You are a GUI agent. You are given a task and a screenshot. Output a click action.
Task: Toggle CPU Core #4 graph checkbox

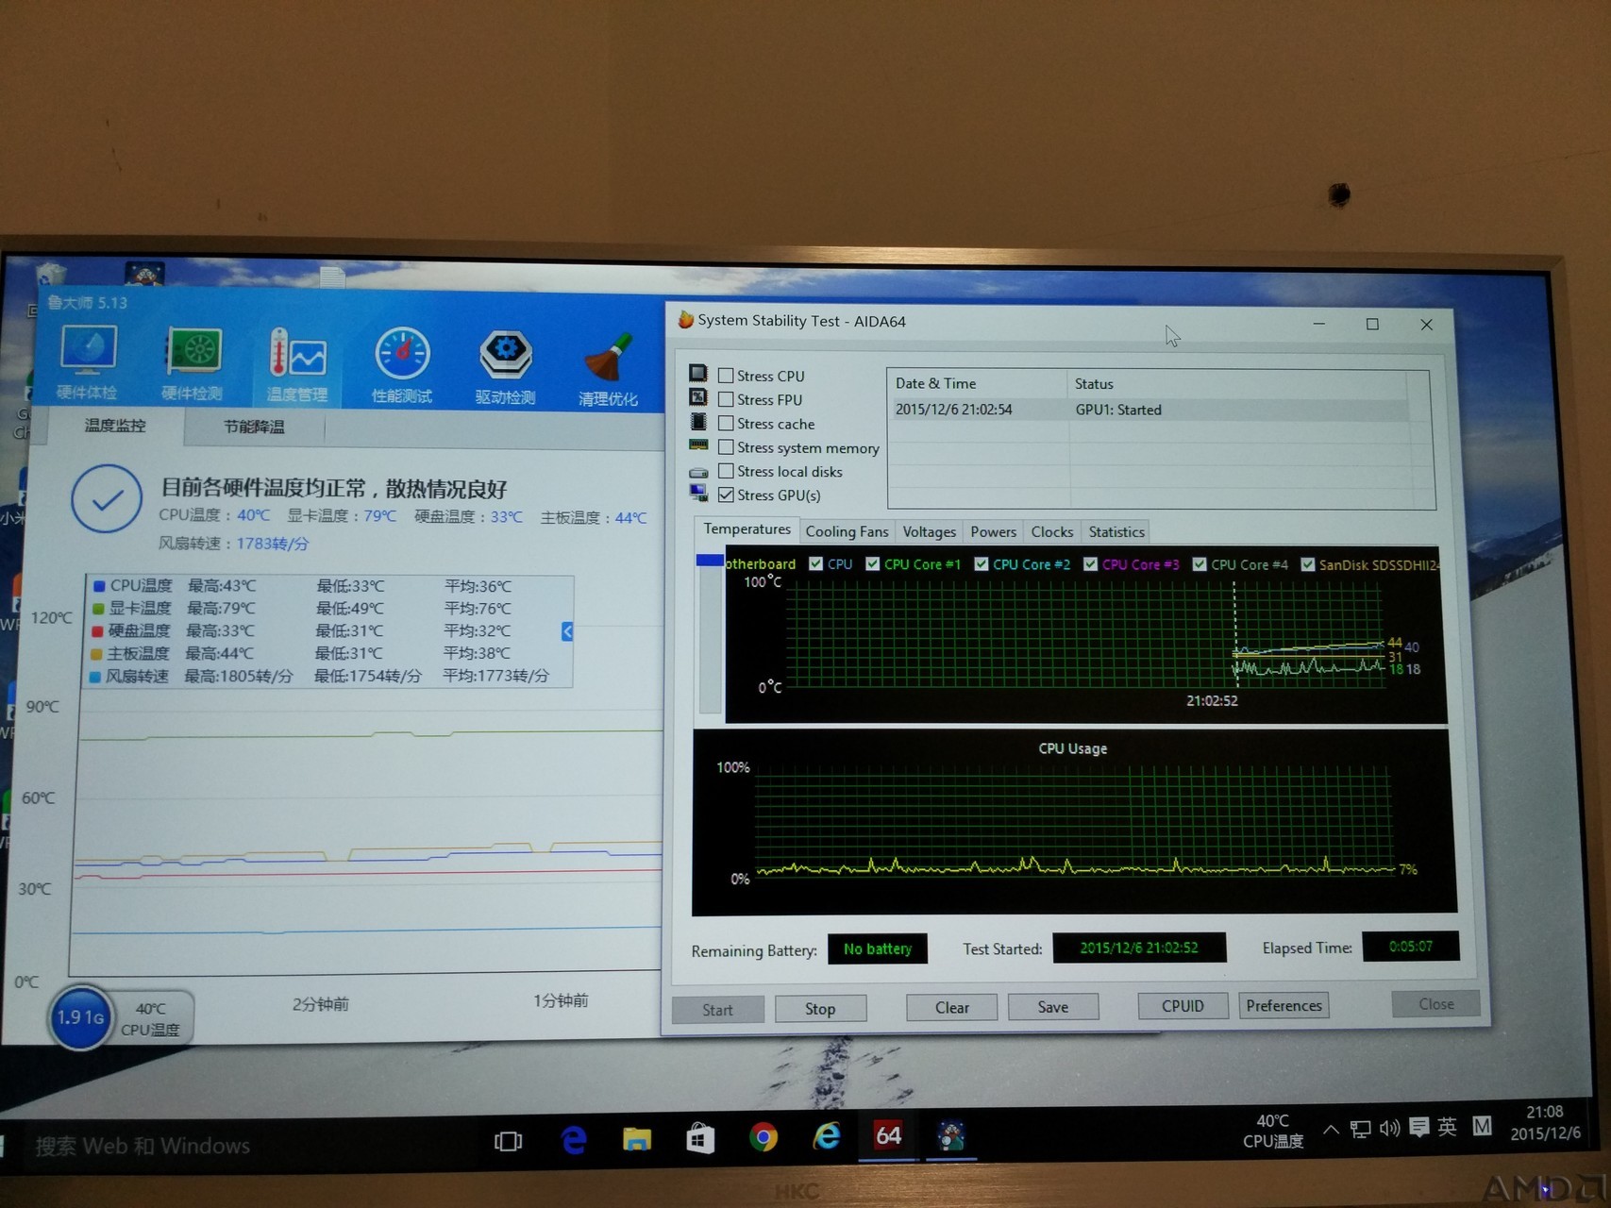(1200, 564)
